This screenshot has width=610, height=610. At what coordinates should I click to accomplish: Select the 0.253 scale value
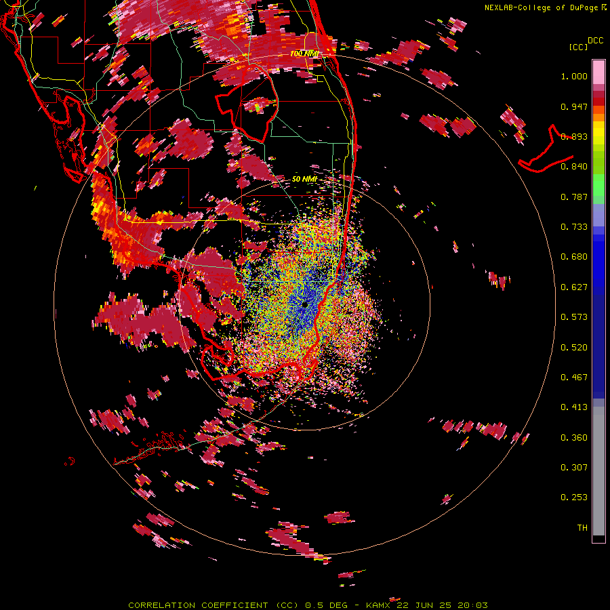click(574, 497)
